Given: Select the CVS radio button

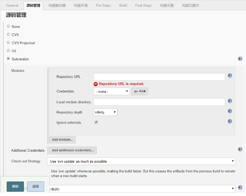Looking at the screenshot, I should click(8, 34).
